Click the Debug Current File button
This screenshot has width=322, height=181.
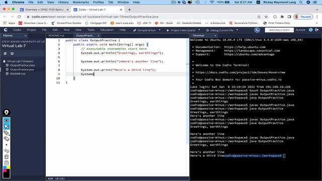219,30
